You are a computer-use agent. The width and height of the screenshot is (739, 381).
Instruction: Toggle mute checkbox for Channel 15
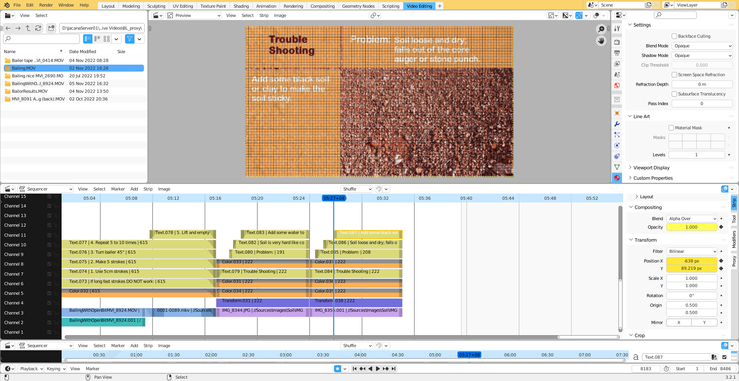(49, 196)
